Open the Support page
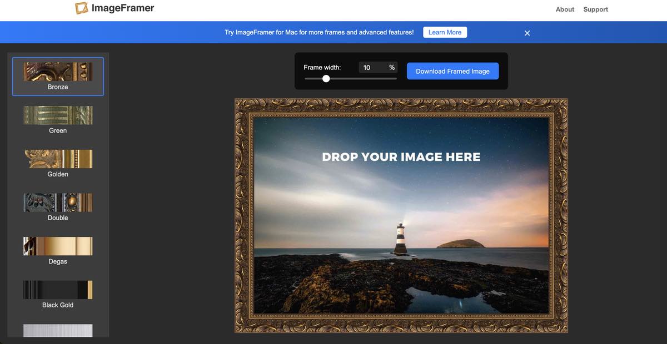The width and height of the screenshot is (667, 344). click(595, 9)
